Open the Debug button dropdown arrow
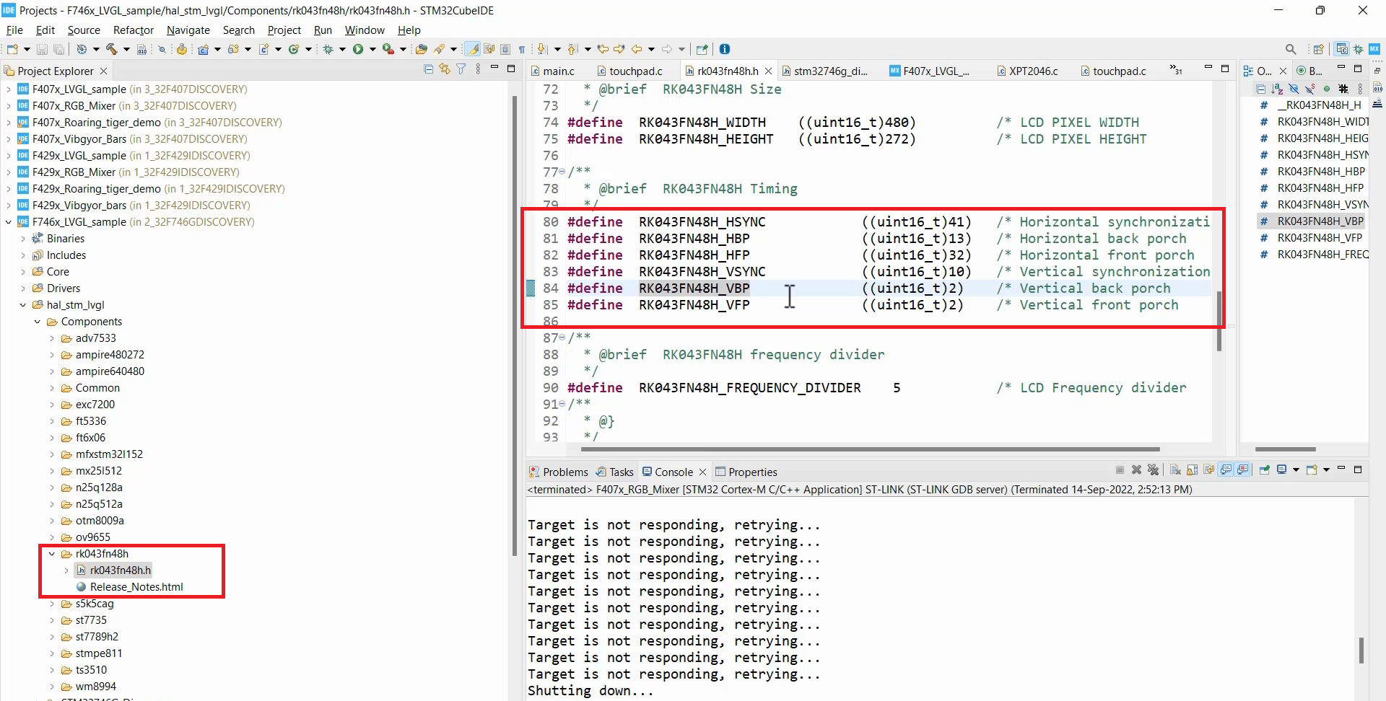This screenshot has width=1386, height=701. 342,49
